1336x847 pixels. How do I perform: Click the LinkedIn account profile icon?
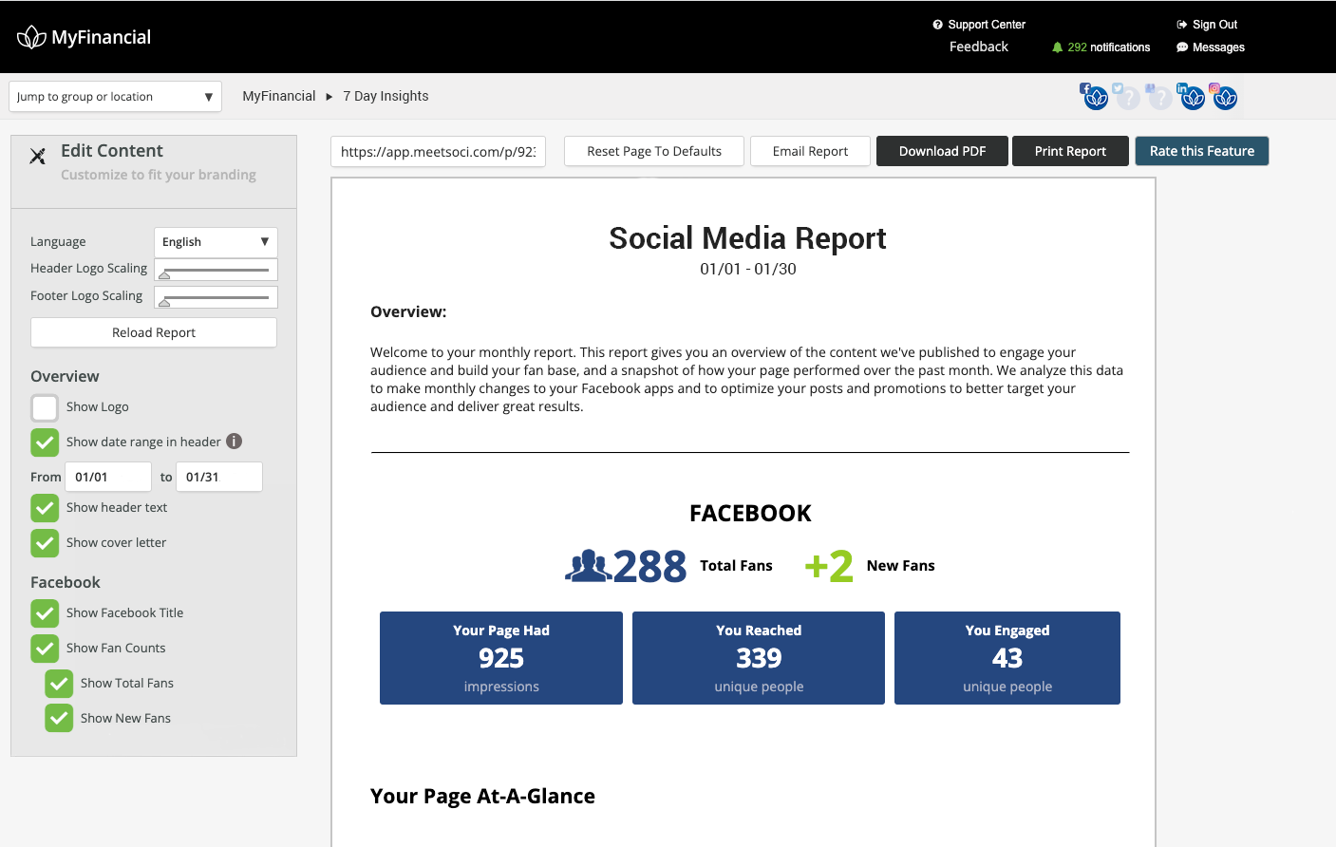coord(1192,97)
